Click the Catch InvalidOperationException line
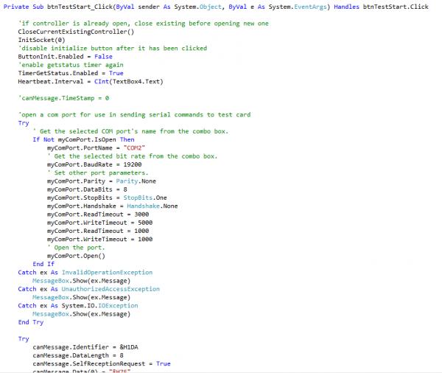 (x=85, y=272)
